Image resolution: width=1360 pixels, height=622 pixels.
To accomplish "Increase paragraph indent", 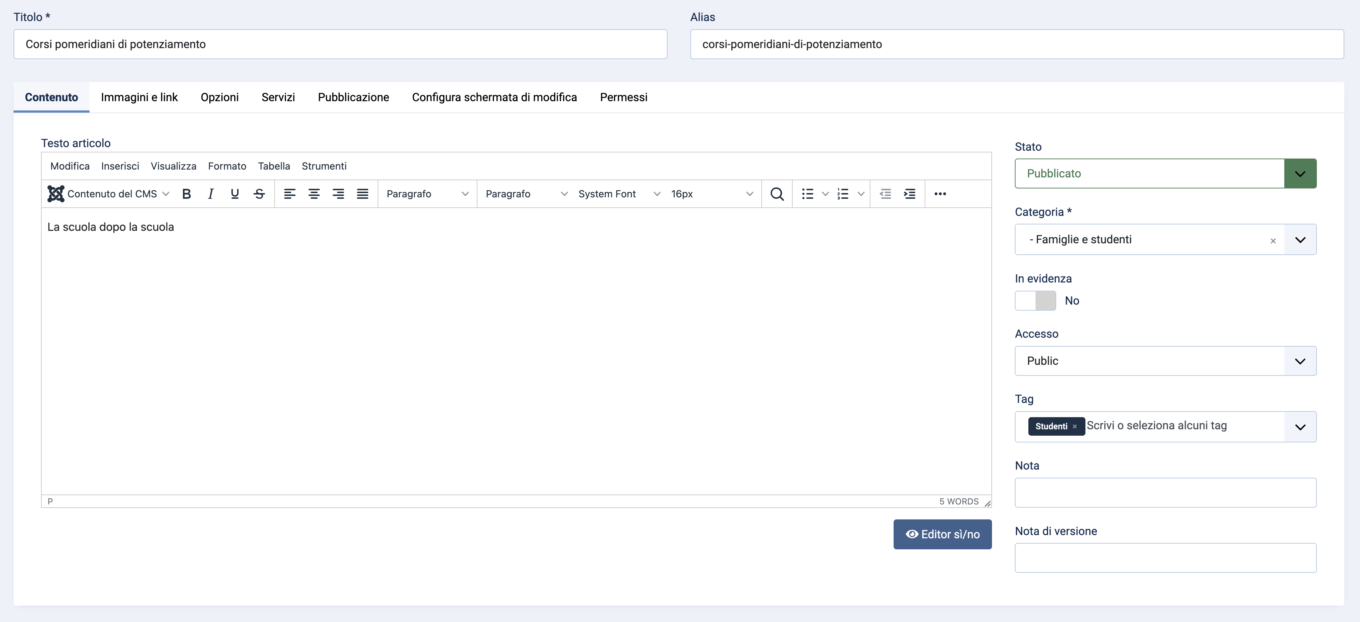I will [x=910, y=193].
